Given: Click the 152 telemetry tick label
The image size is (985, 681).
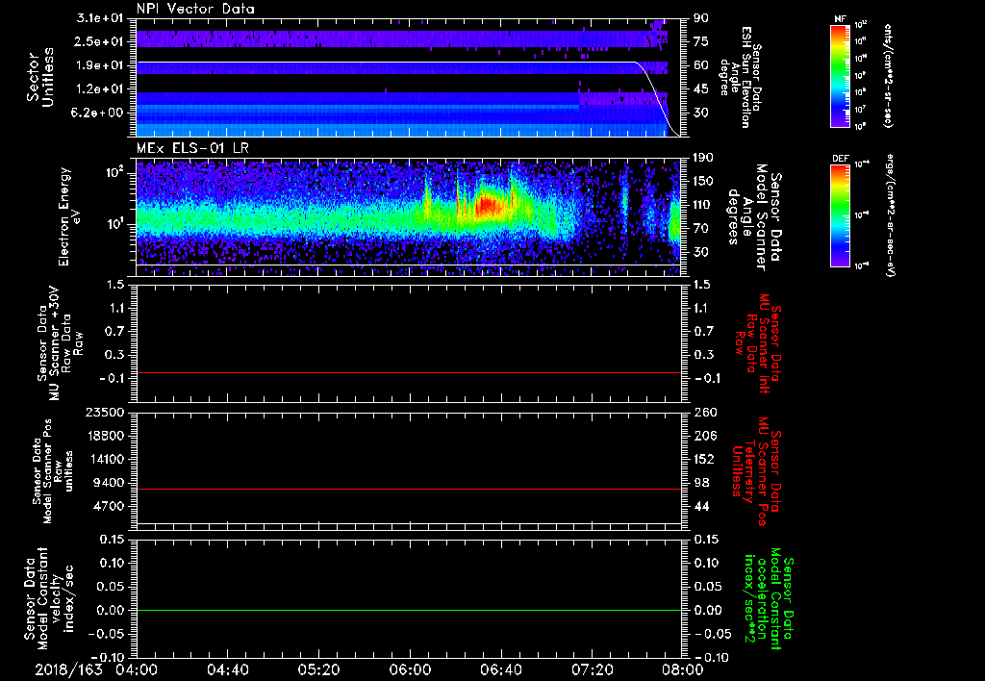Looking at the screenshot, I should (x=703, y=459).
